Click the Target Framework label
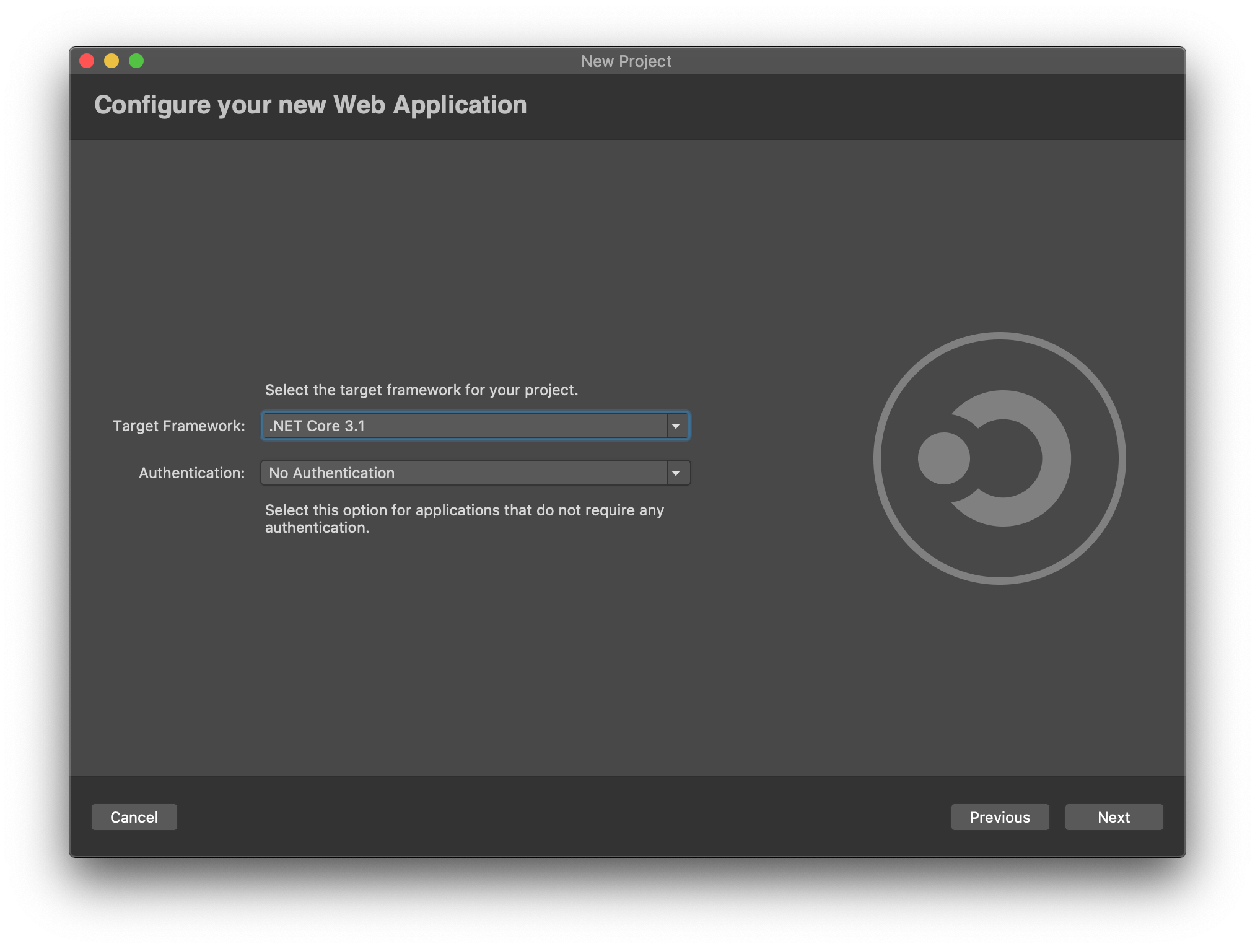Screen dimensions: 1255x949 (x=179, y=426)
